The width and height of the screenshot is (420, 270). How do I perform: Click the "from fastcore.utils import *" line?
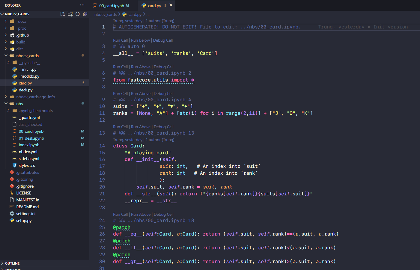coord(154,80)
